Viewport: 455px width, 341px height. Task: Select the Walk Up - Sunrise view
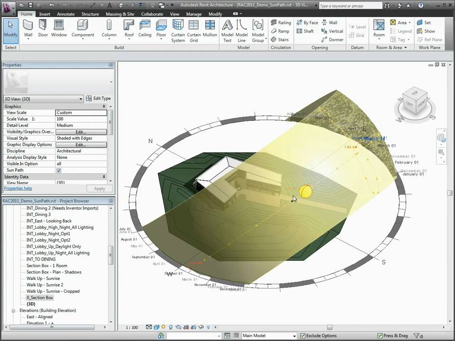[43, 278]
